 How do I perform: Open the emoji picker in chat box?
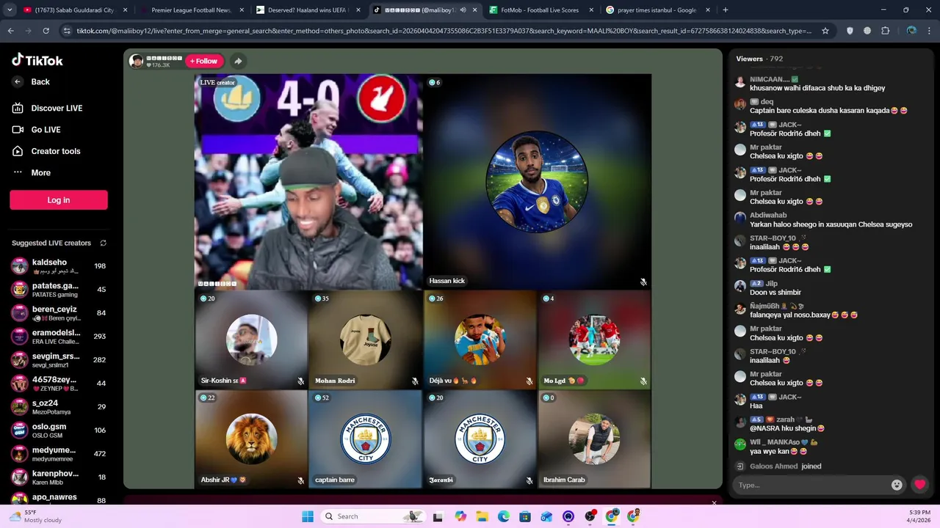pos(897,485)
